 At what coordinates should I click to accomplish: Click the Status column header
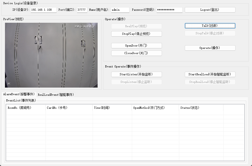[x=201, y=108]
